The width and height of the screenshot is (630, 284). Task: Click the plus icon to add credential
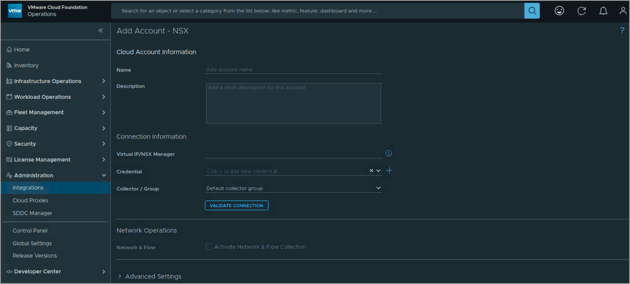[x=389, y=170]
